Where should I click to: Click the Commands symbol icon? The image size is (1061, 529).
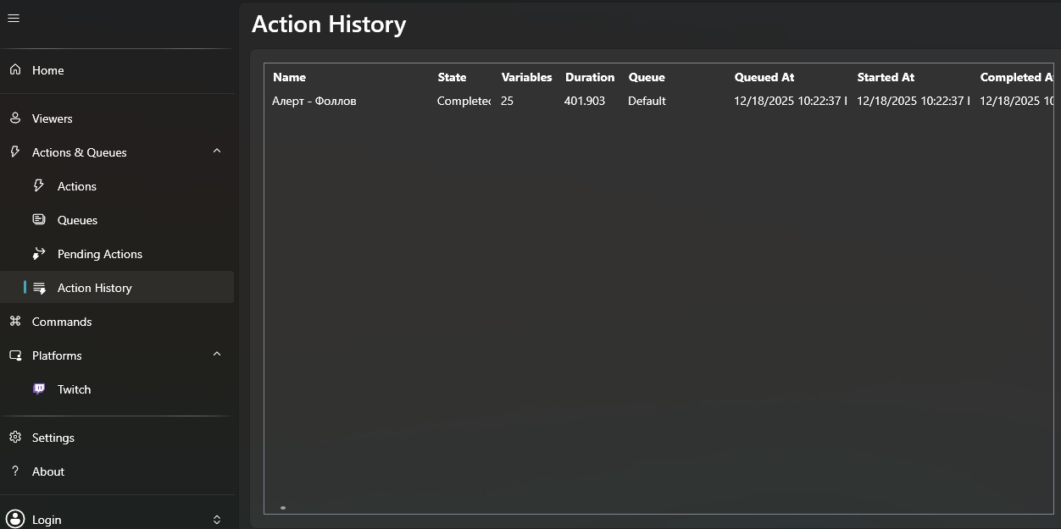pyautogui.click(x=15, y=322)
